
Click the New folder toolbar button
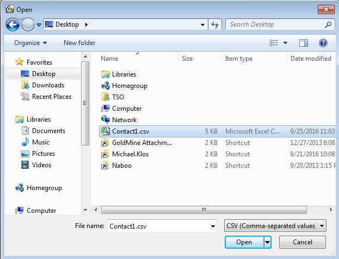(x=79, y=43)
